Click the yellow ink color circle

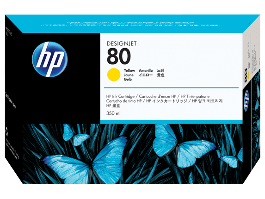coord(114,75)
